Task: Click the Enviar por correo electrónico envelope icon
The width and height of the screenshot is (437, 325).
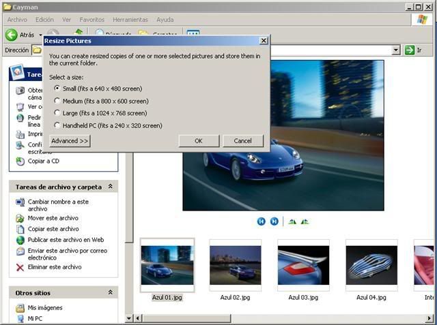Action: [x=20, y=251]
